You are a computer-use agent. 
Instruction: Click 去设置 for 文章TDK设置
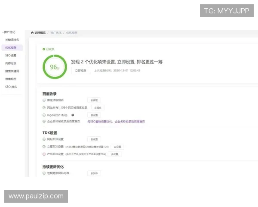click(x=117, y=147)
